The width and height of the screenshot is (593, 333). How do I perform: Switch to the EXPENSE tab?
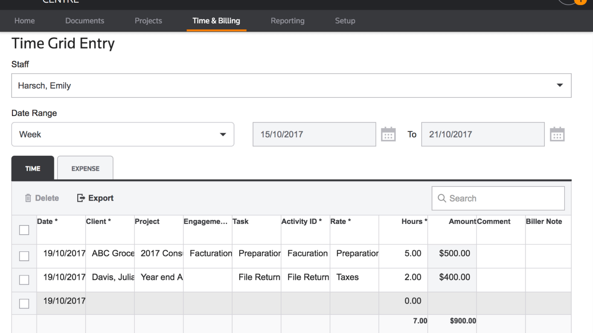pos(85,168)
